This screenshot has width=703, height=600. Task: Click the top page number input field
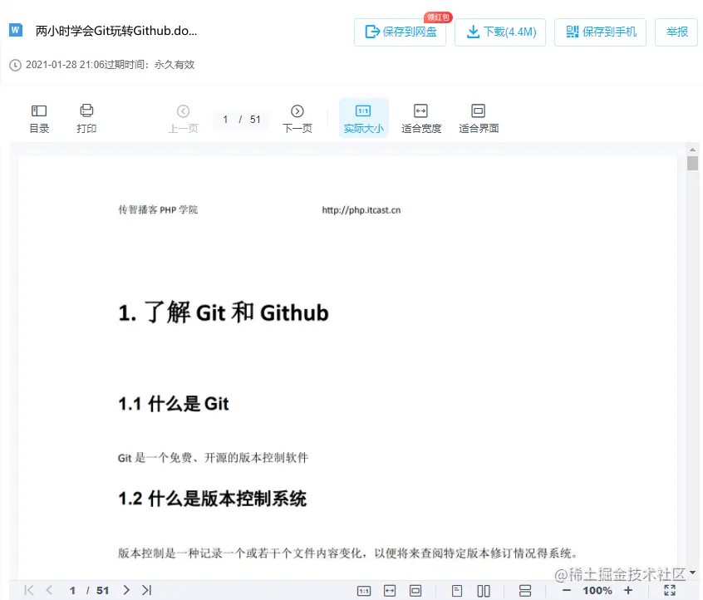[x=225, y=120]
